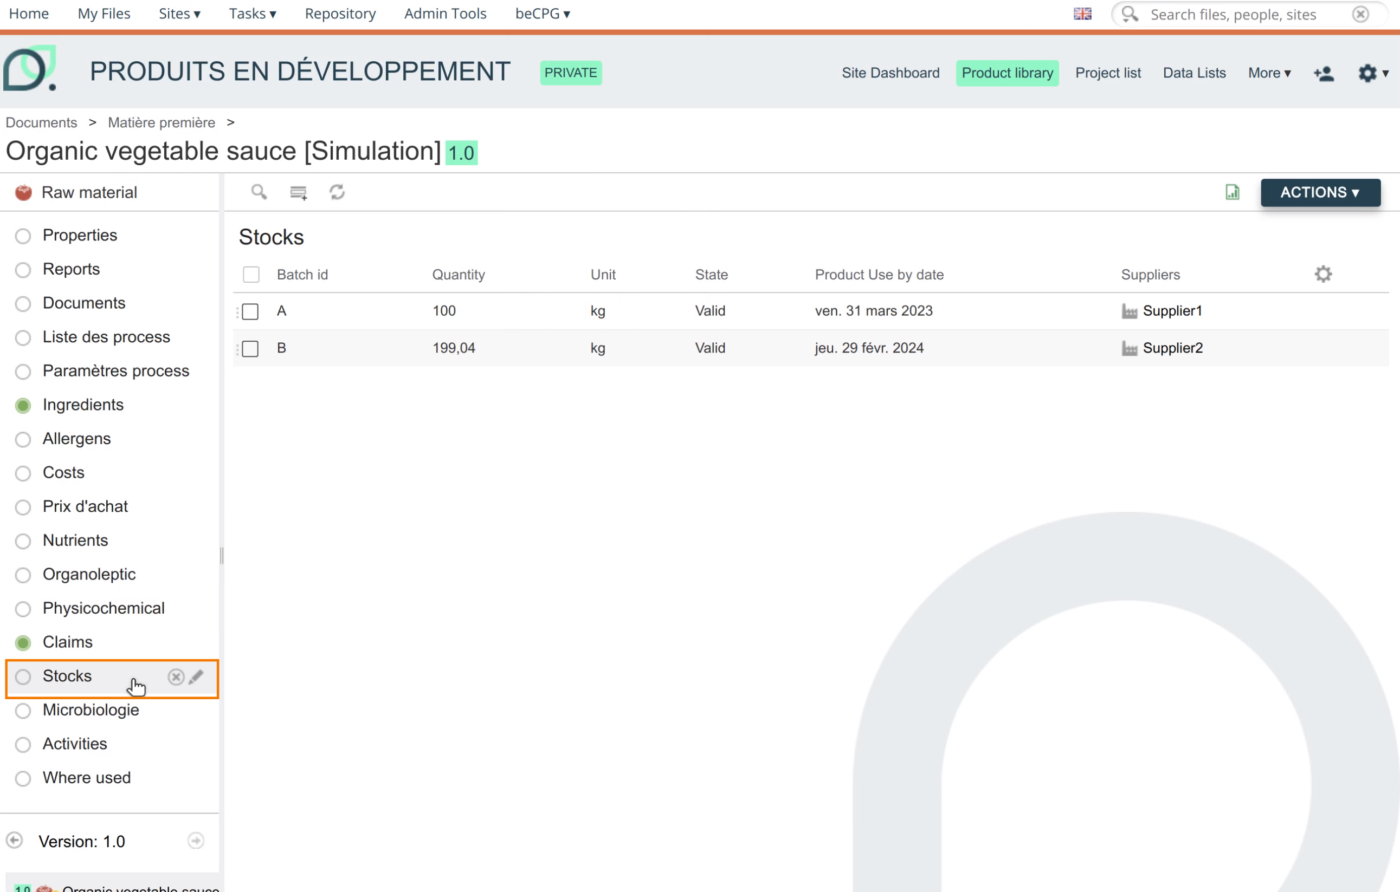Click Home in the top menu
Screen dimensions: 1400x892
(x=29, y=14)
